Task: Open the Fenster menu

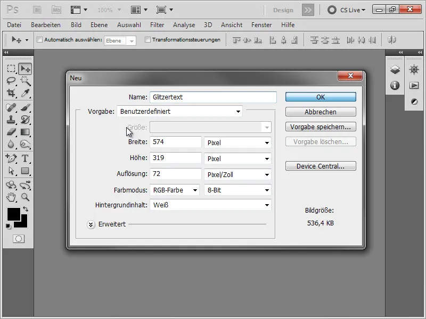Action: [x=261, y=25]
